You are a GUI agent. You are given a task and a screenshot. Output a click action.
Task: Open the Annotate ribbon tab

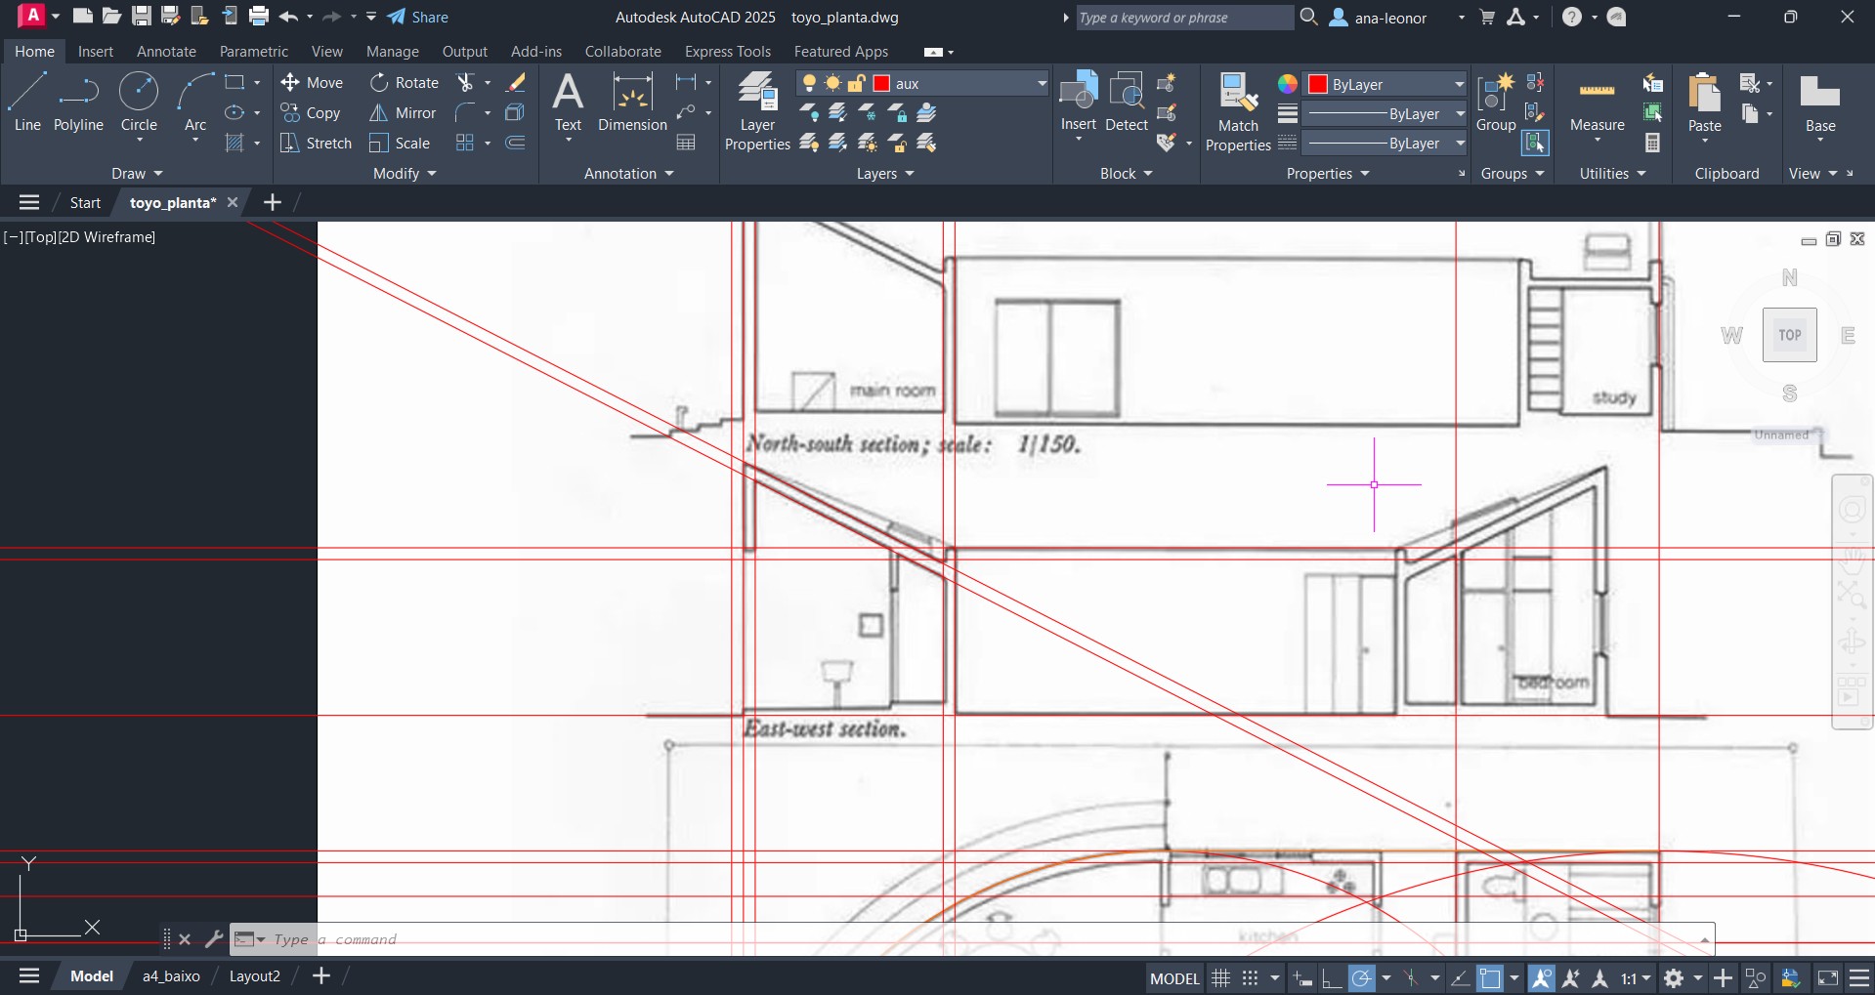pyautogui.click(x=166, y=52)
